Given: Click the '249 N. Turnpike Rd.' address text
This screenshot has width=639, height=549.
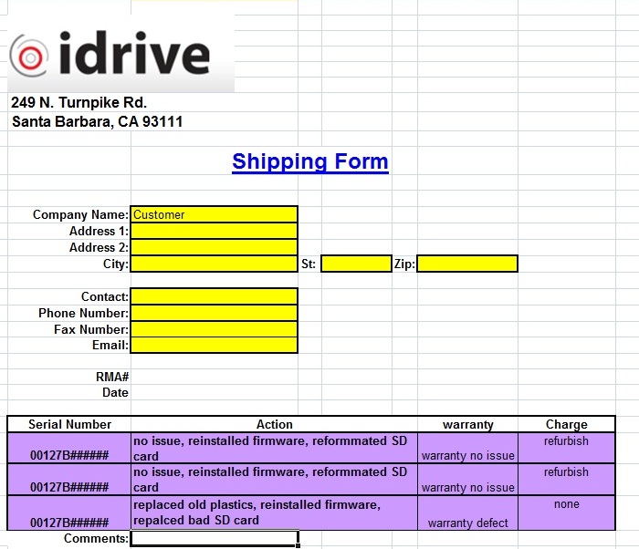Looking at the screenshot, I should tap(79, 103).
